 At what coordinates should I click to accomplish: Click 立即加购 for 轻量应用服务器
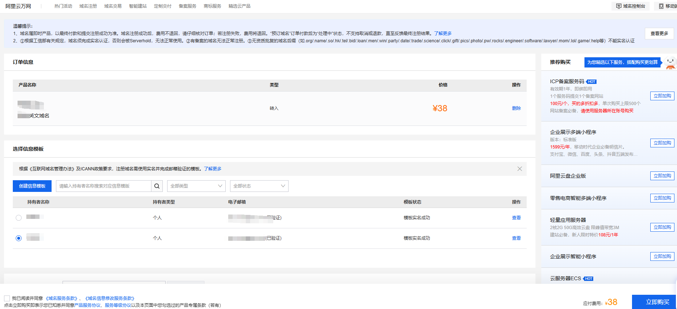pos(662,227)
